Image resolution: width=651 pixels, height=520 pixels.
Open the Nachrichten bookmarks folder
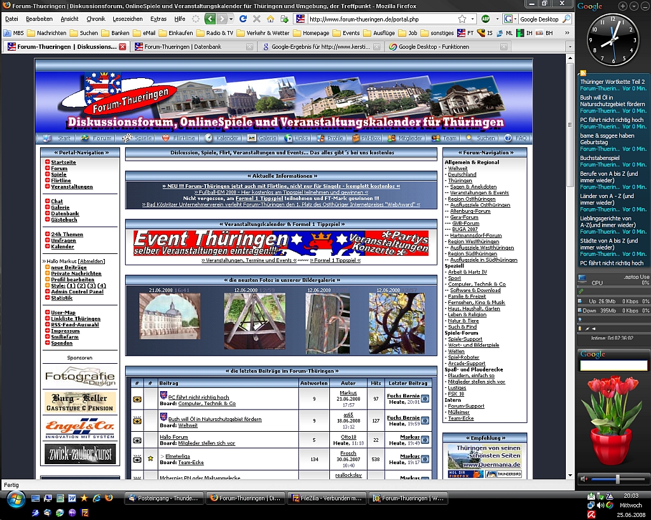coord(46,33)
